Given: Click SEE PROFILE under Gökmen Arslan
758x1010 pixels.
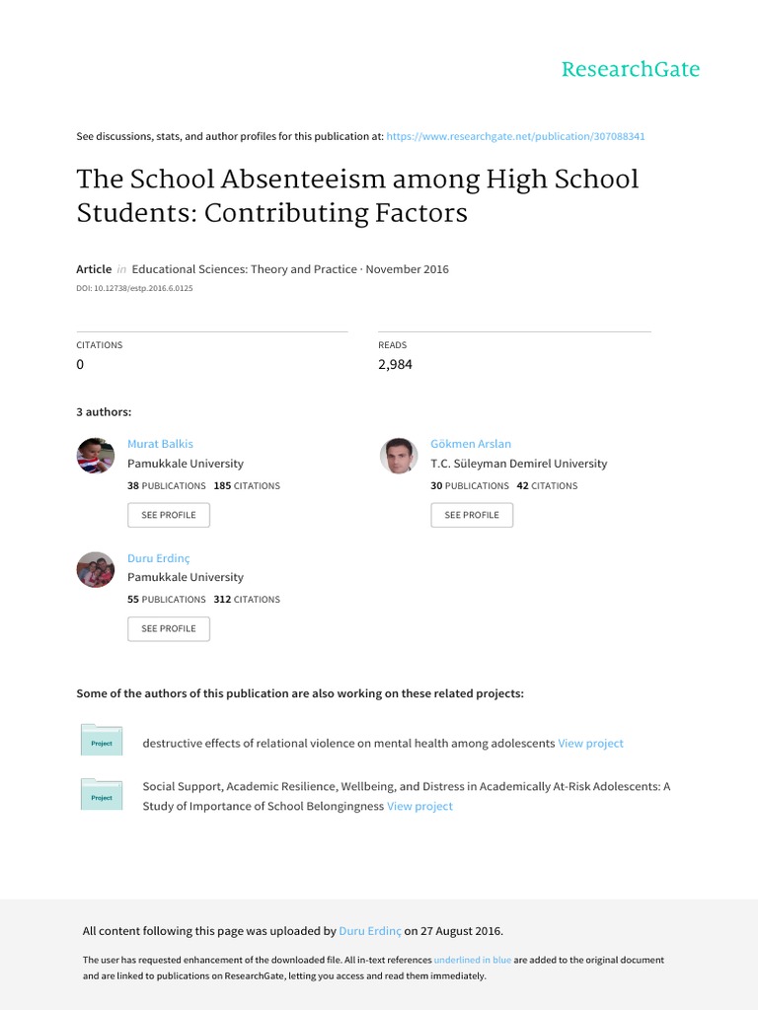Looking at the screenshot, I should (472, 515).
